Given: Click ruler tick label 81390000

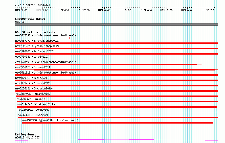Looking at the screenshot, I should [x=63, y=10].
